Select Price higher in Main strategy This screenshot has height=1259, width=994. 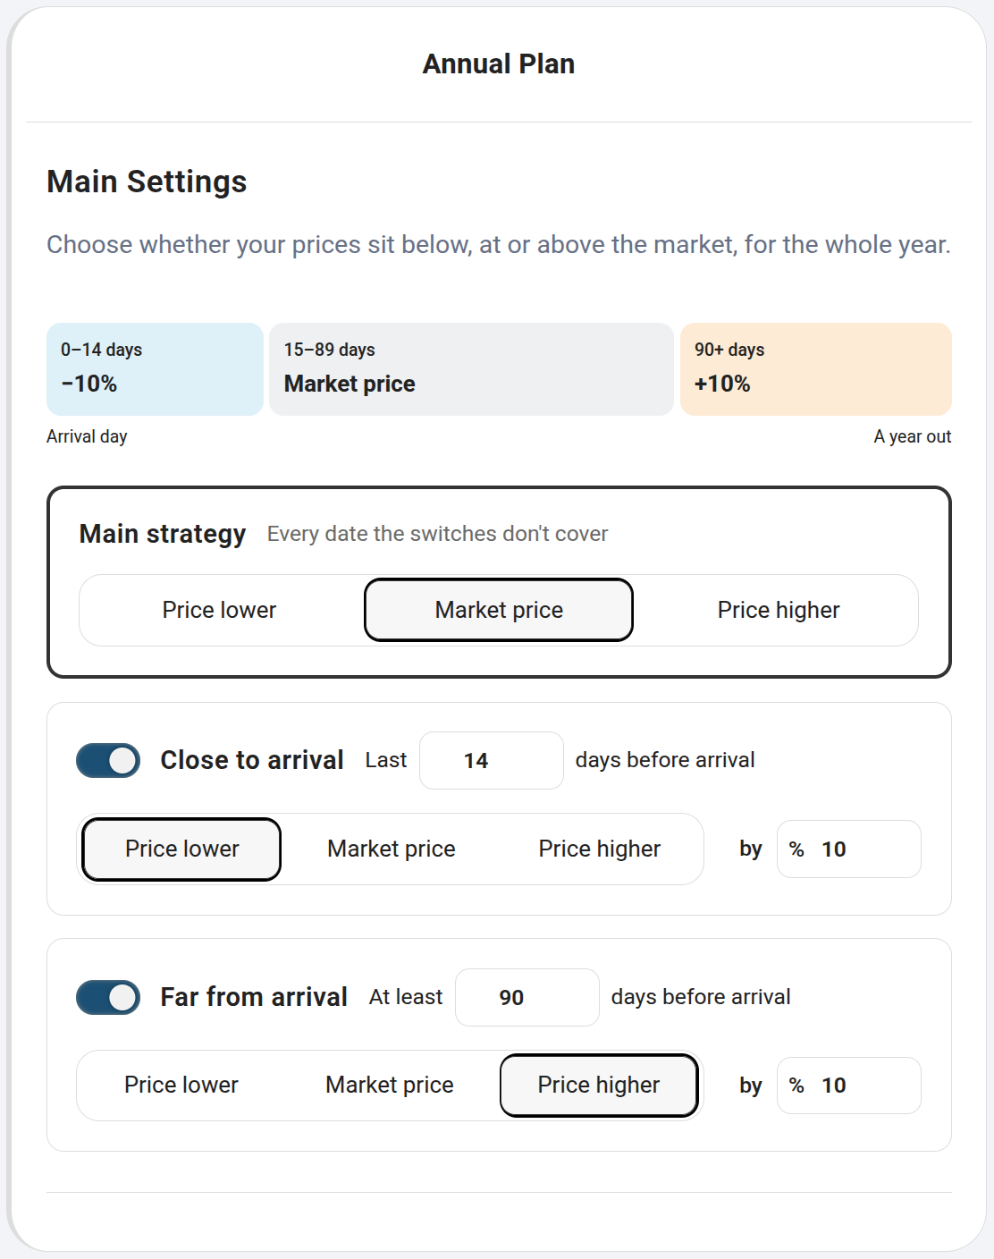779,610
